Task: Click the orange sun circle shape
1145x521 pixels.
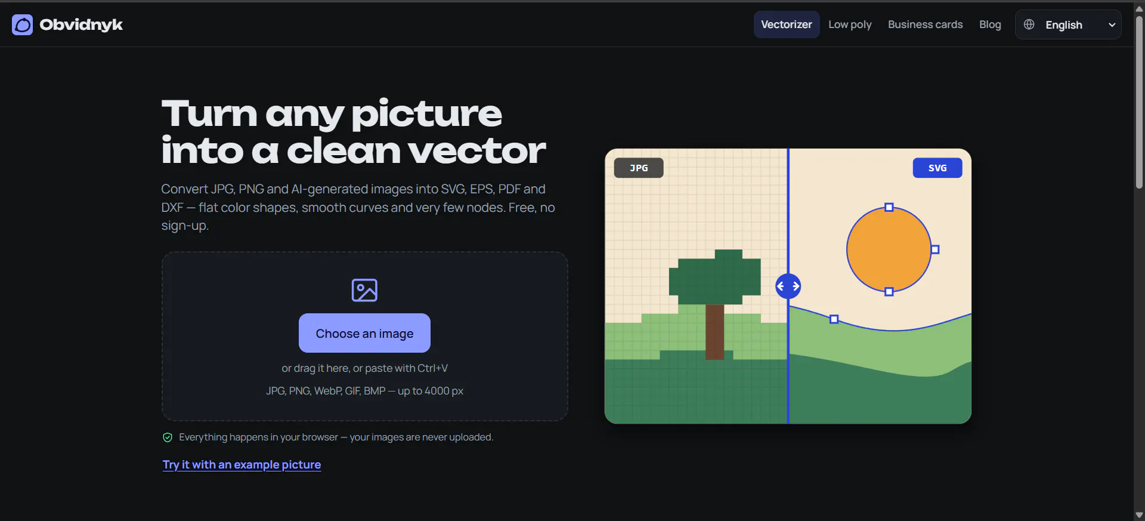Action: 889,249
